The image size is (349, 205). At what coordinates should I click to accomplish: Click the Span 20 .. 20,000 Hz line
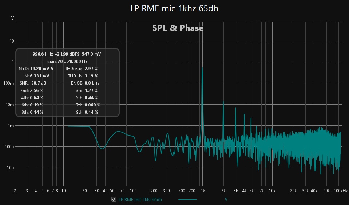click(x=67, y=61)
